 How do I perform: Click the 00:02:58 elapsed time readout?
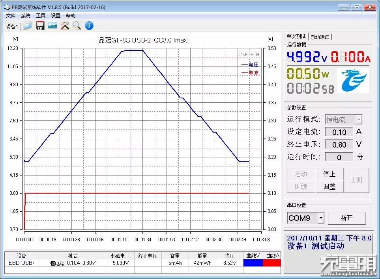(x=311, y=88)
